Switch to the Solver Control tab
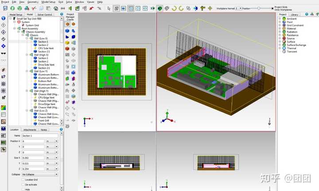The height and width of the screenshot is (191, 319). (45, 15)
